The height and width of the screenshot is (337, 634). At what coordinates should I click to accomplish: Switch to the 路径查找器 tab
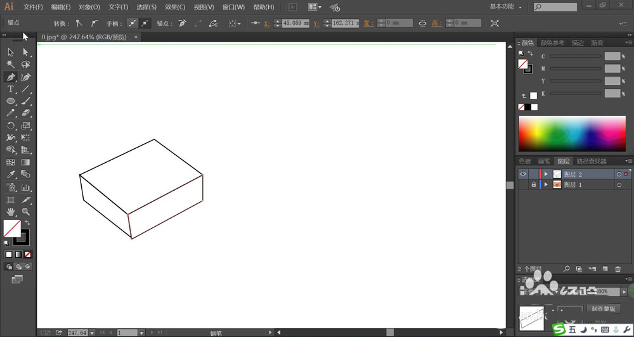pos(591,162)
